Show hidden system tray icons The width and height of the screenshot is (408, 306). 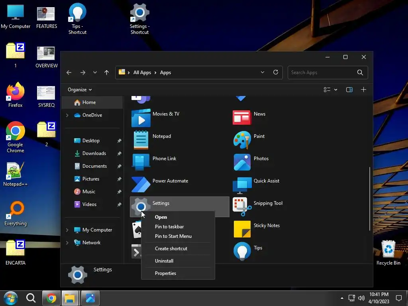coord(342,298)
